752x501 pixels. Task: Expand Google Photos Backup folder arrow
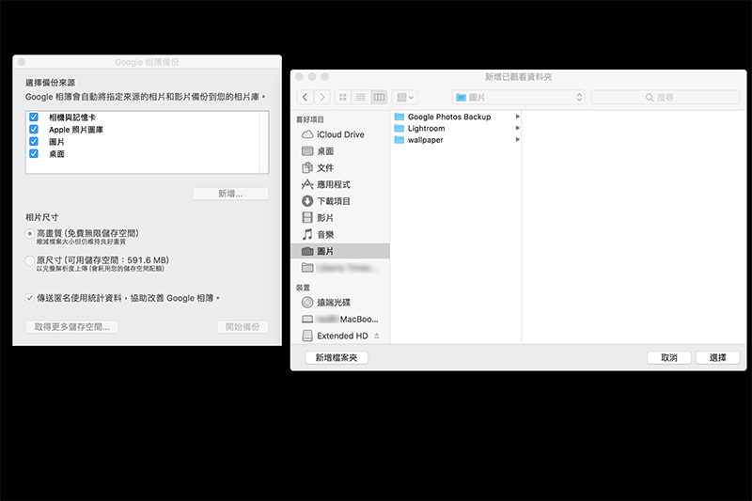click(518, 117)
